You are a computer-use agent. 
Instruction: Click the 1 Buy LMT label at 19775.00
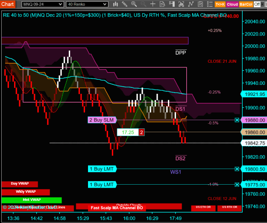102,185
